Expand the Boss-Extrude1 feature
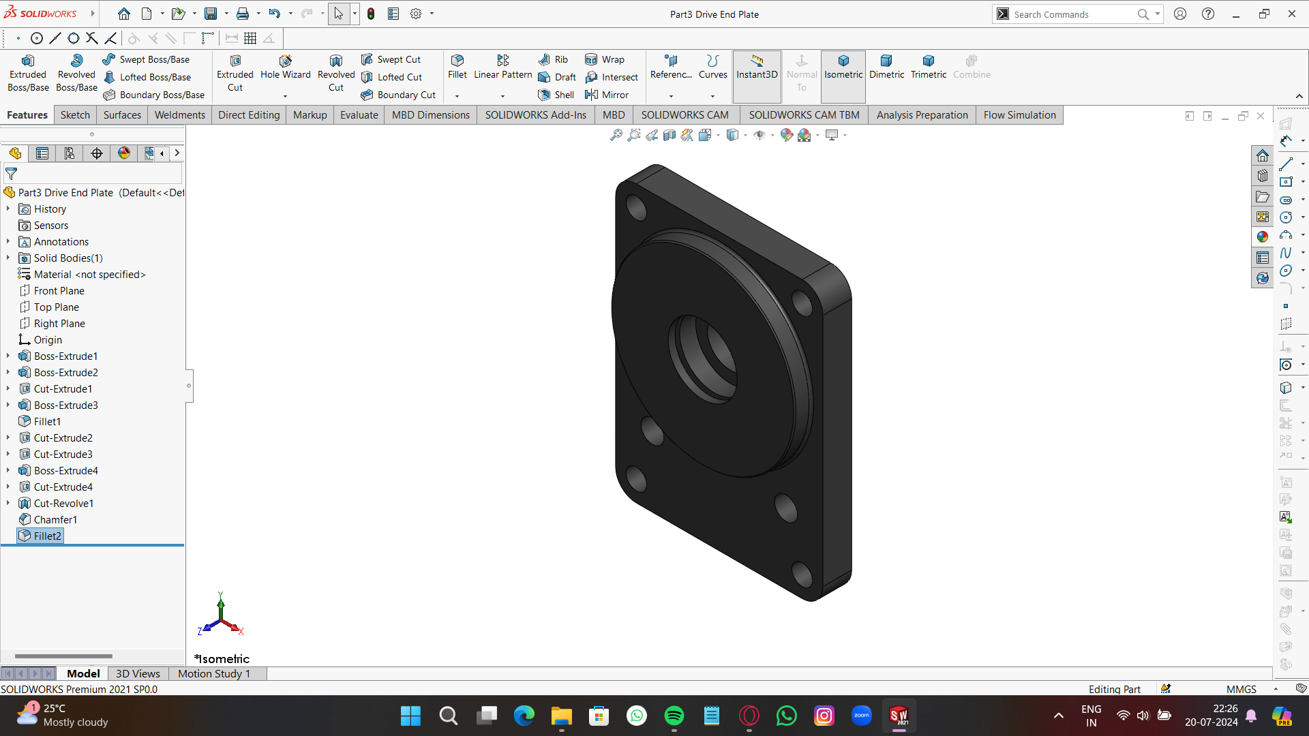1309x736 pixels. 8,356
